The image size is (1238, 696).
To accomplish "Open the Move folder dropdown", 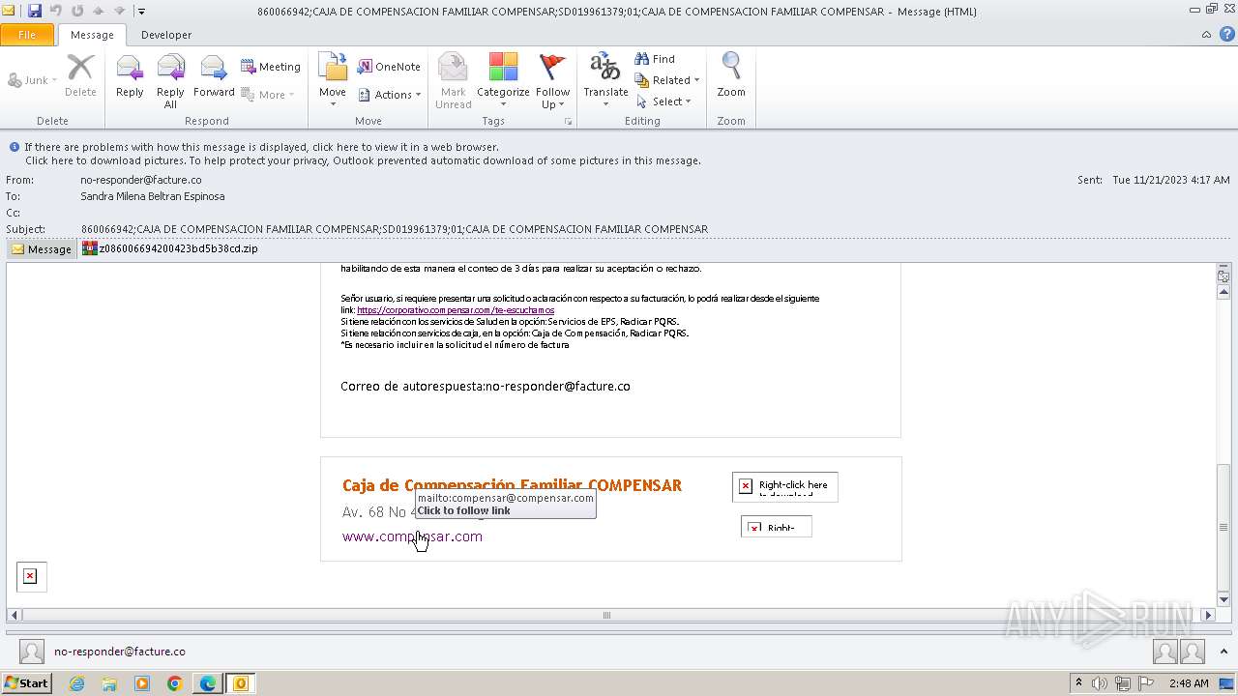I will point(333,79).
